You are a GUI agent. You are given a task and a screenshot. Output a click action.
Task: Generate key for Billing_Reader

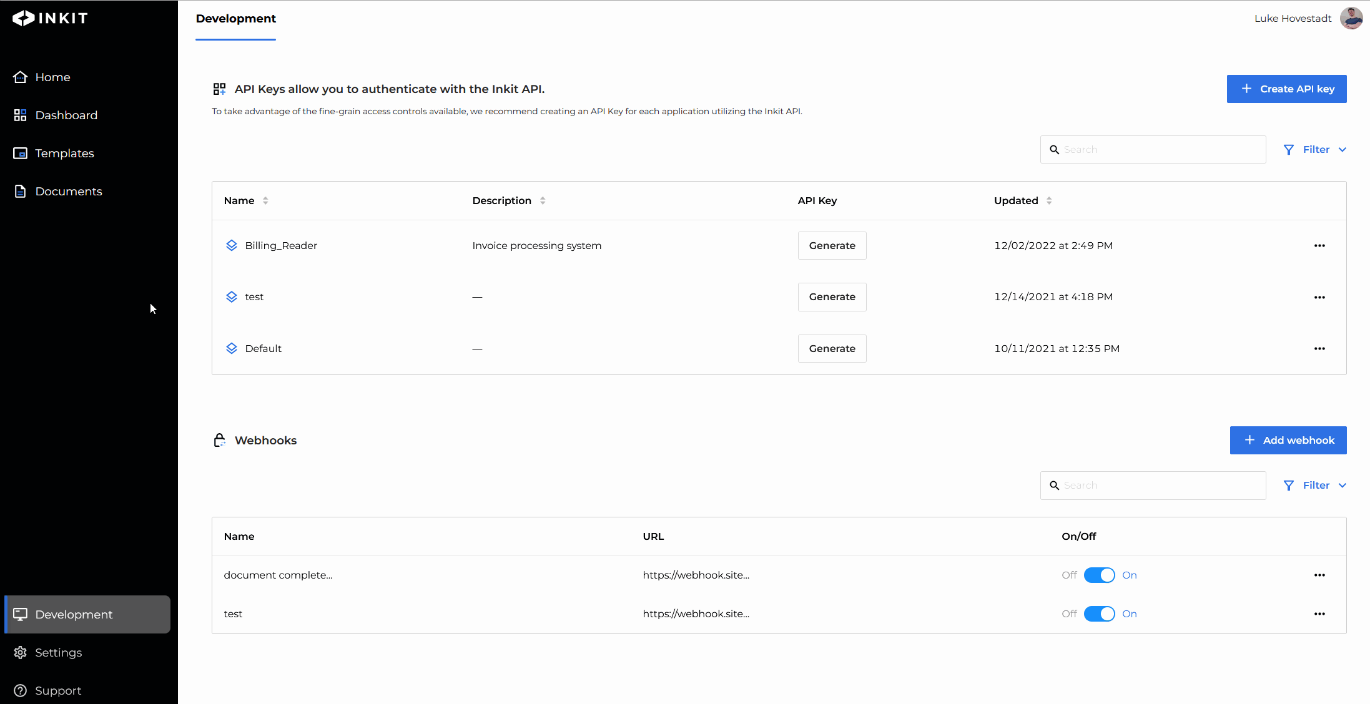point(832,245)
